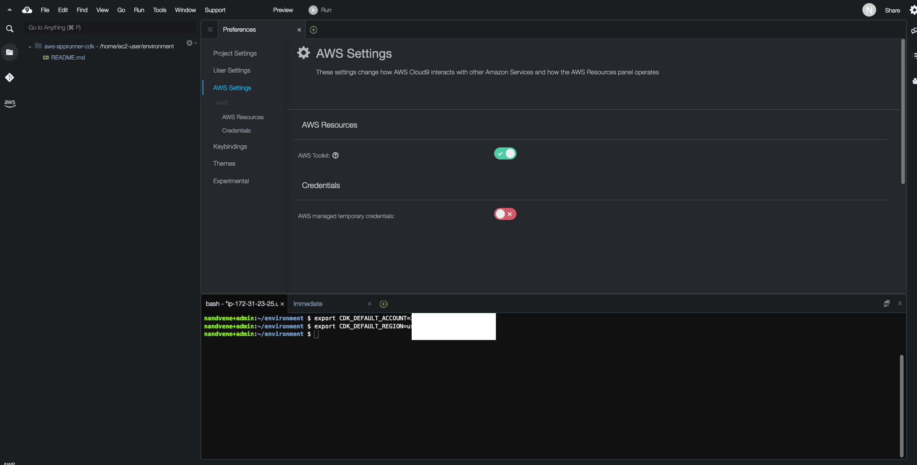Open the Support menu

tap(215, 10)
